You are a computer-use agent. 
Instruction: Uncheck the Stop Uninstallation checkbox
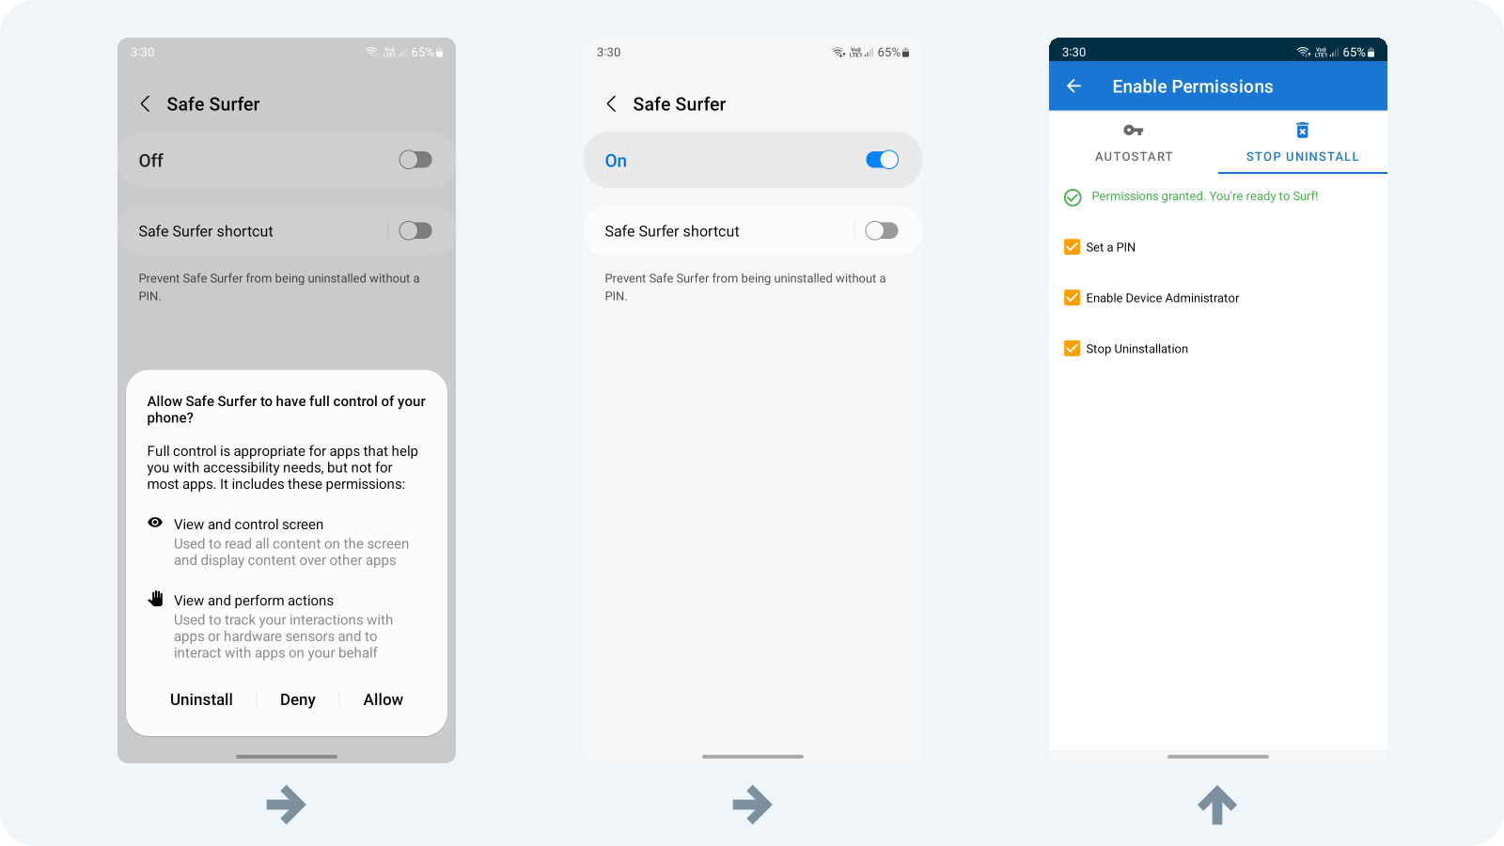coord(1072,349)
